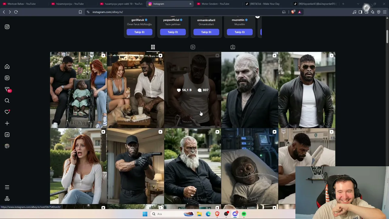
Task: Follow ormankrallarii with Takip Et
Action: [206, 32]
